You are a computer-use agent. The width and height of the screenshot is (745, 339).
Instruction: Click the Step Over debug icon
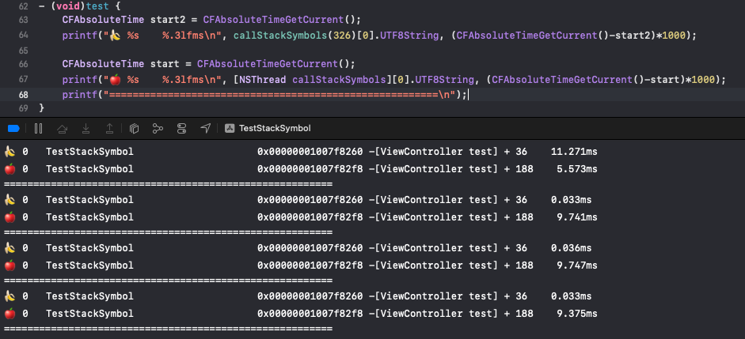tap(63, 129)
